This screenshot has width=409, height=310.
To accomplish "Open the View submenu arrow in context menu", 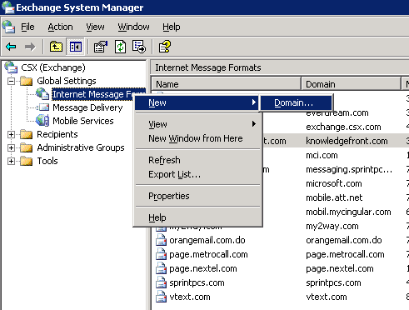I will point(254,123).
